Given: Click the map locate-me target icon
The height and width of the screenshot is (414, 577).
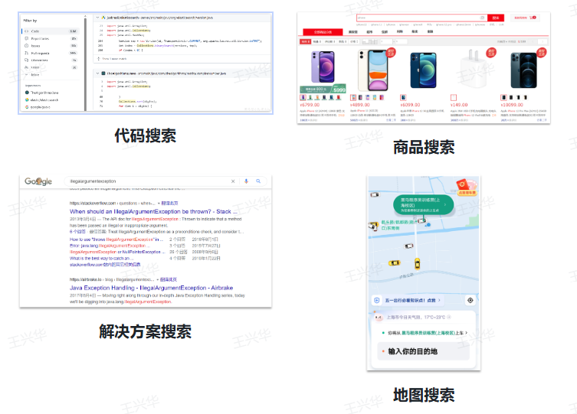Looking at the screenshot, I should click(x=470, y=301).
